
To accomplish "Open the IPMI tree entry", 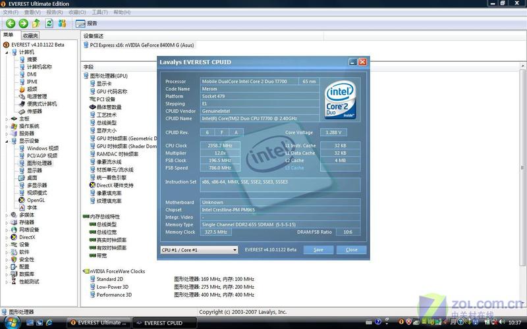I will coord(32,82).
